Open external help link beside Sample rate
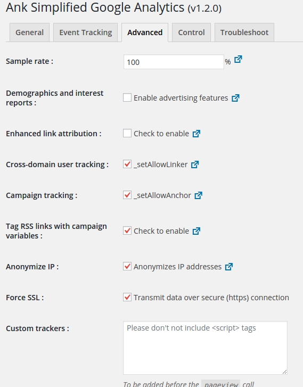Image resolution: width=303 pixels, height=387 pixels. (x=238, y=59)
